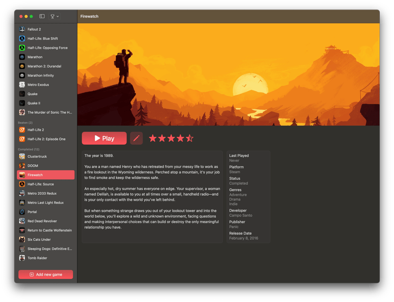Click the Metro Exodus icon

click(22, 85)
